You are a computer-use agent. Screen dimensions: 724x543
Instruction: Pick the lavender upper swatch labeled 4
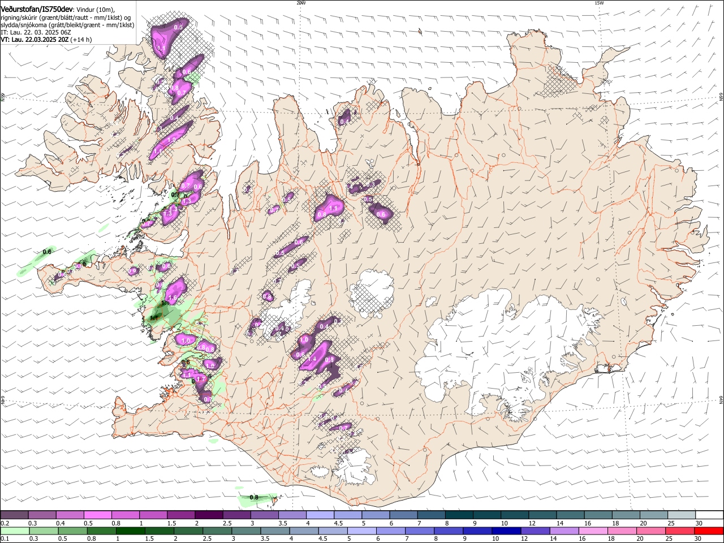(x=319, y=515)
